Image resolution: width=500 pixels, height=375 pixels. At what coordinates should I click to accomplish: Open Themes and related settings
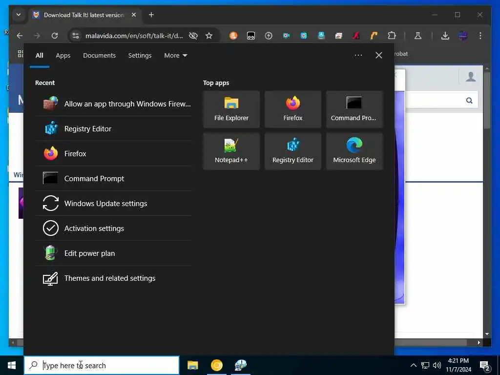tap(113, 278)
